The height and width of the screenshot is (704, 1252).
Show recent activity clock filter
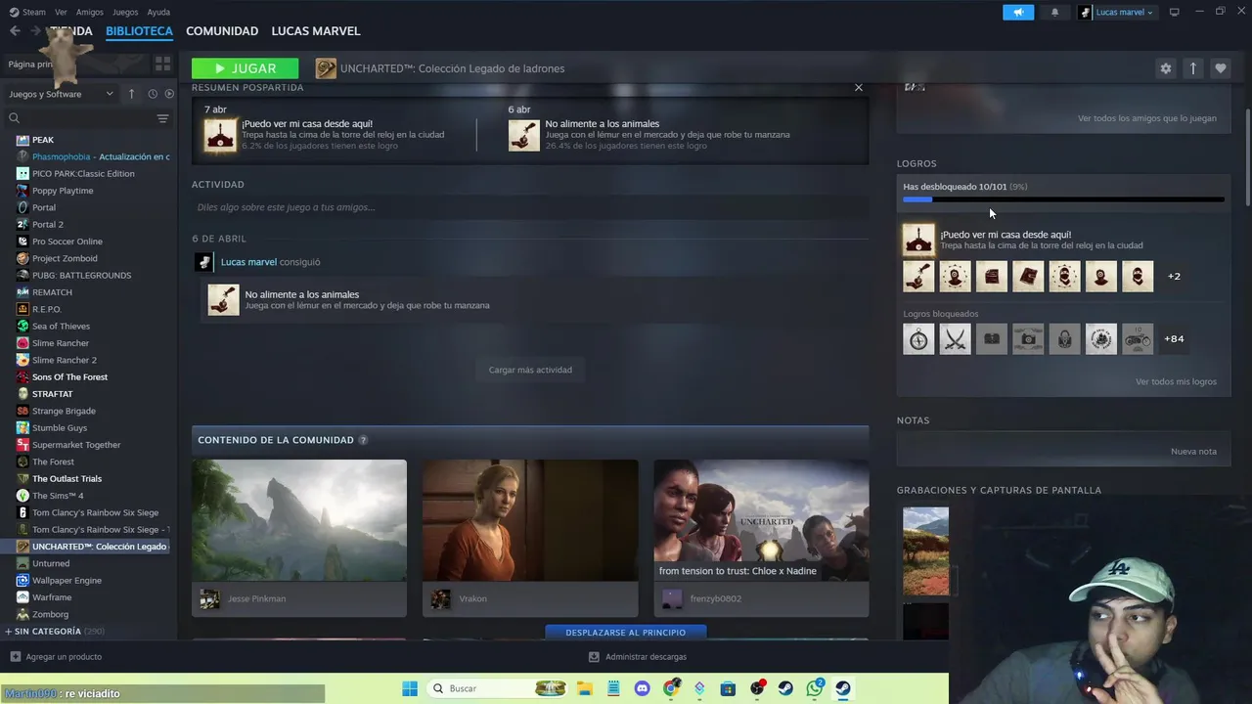click(x=153, y=94)
